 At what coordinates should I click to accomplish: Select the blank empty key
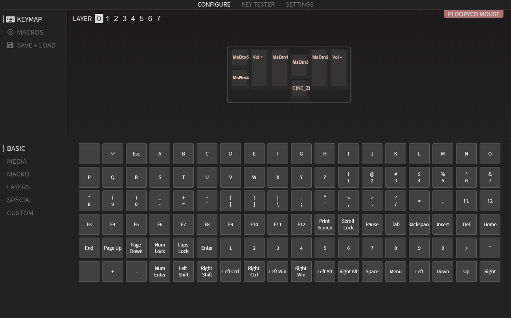(89, 154)
